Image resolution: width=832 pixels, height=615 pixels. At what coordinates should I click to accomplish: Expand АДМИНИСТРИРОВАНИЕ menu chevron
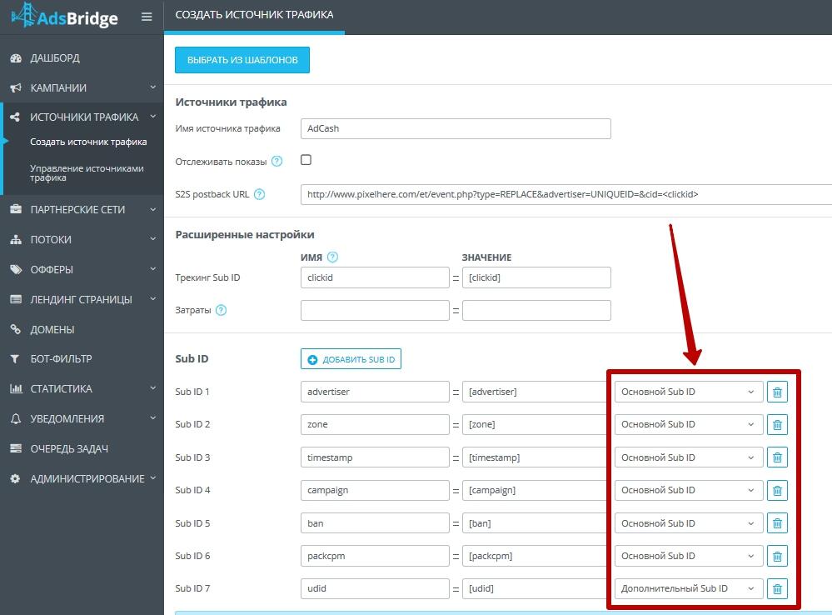tap(152, 478)
